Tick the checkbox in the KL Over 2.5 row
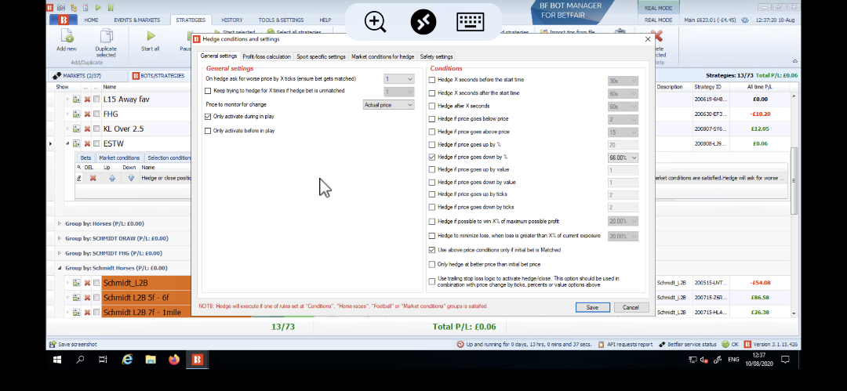Viewport: 847px width, 391px height. point(96,129)
